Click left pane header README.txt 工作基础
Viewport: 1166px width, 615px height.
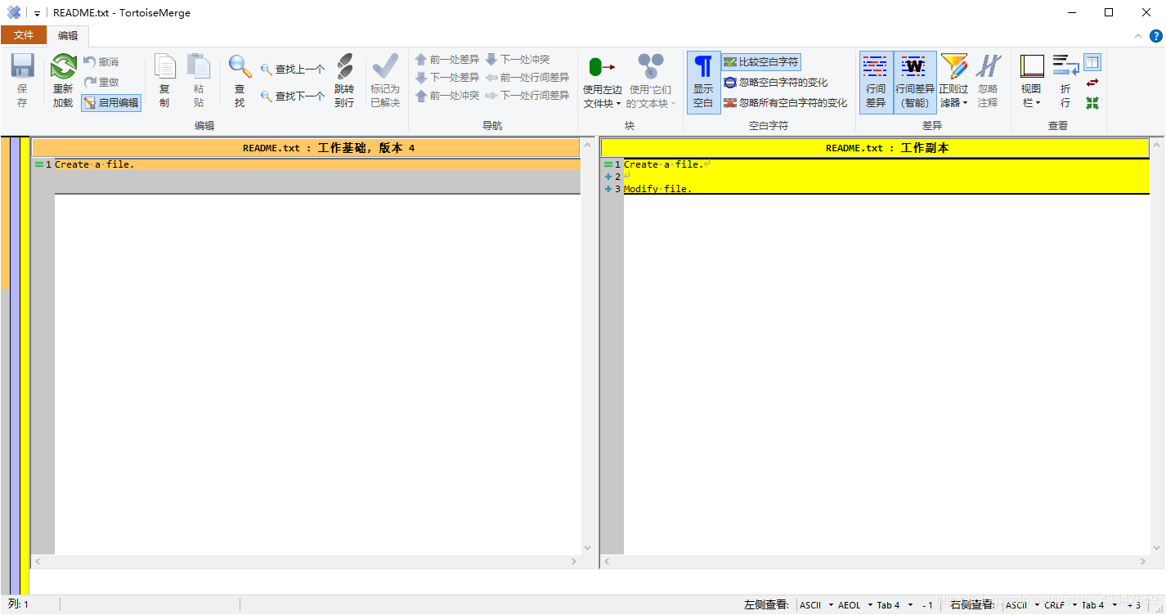tap(305, 148)
